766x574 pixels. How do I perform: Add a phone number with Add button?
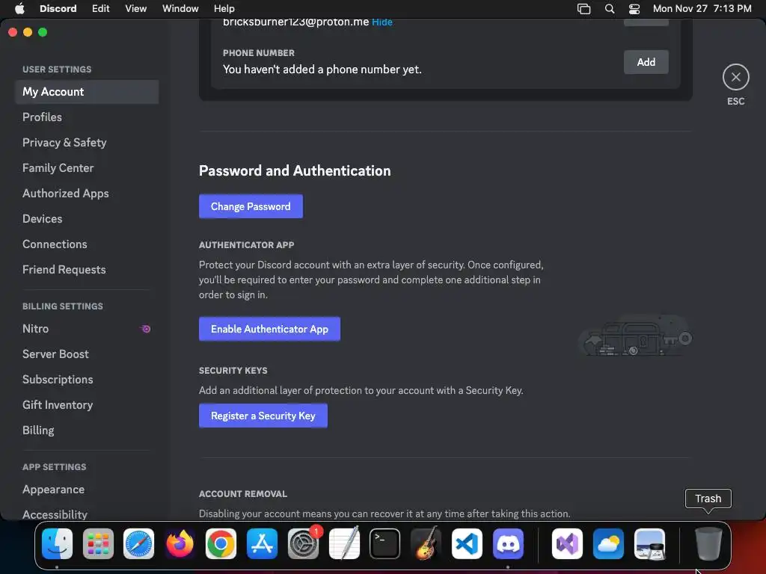646,62
